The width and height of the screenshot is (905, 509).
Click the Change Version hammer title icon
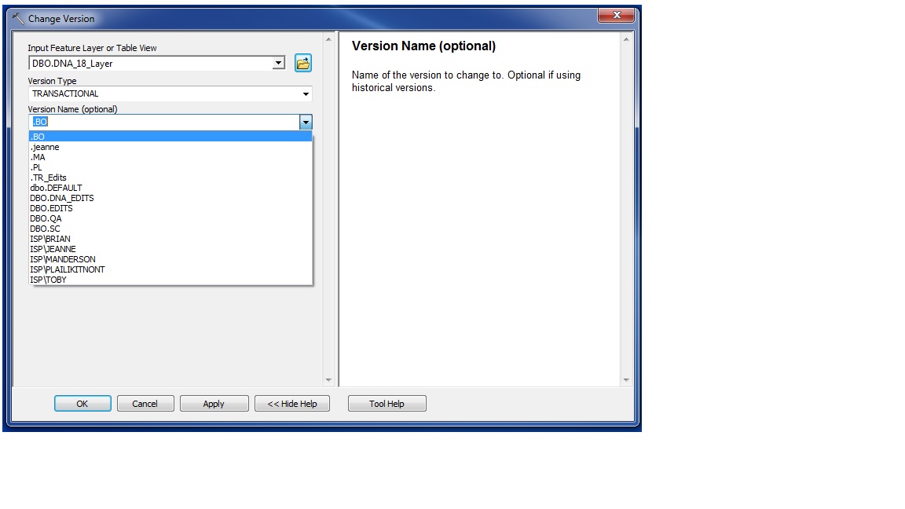[18, 19]
